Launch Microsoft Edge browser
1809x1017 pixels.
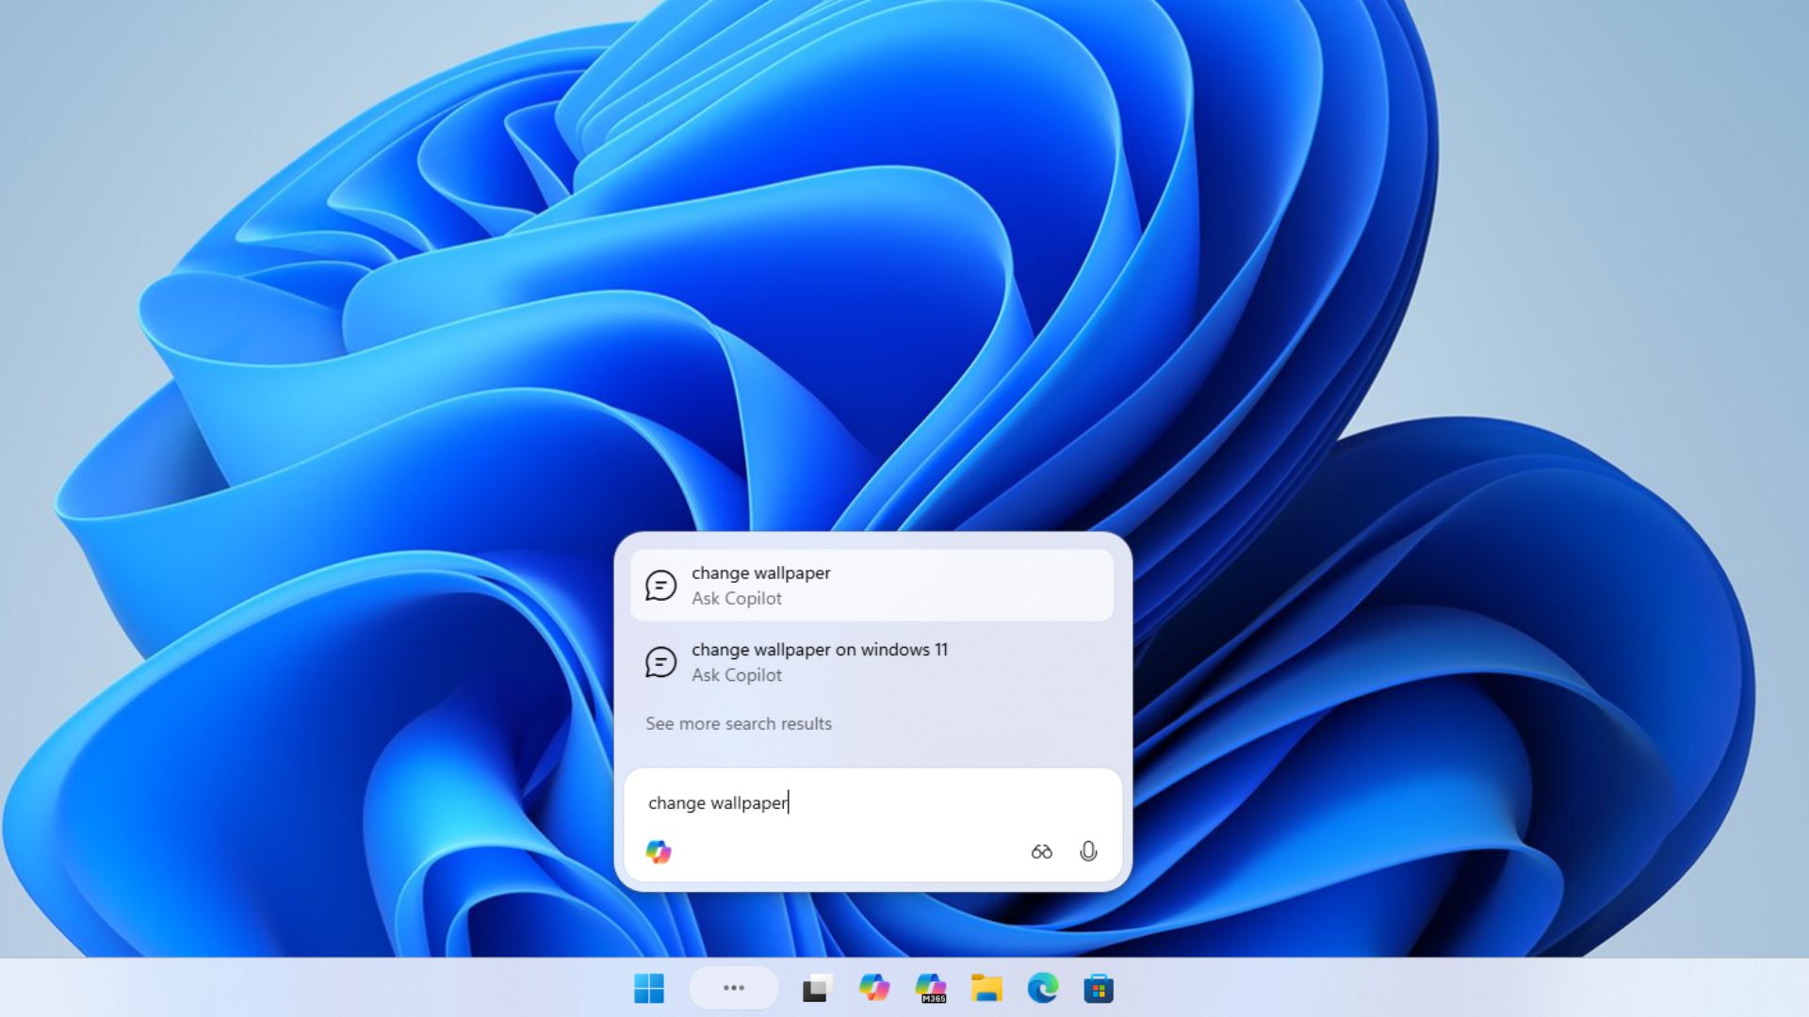click(1041, 988)
